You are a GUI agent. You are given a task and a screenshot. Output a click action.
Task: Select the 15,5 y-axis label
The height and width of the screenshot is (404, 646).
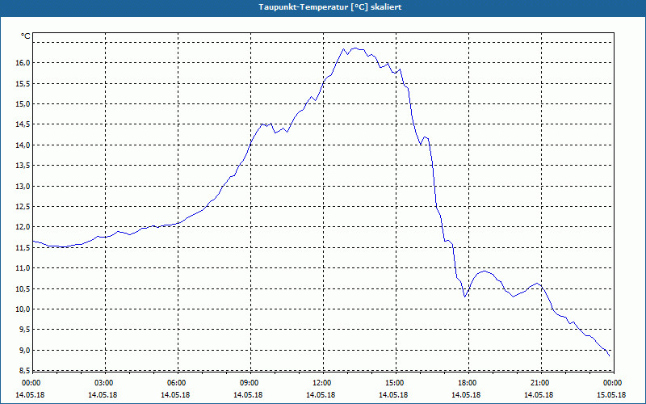[x=23, y=83]
